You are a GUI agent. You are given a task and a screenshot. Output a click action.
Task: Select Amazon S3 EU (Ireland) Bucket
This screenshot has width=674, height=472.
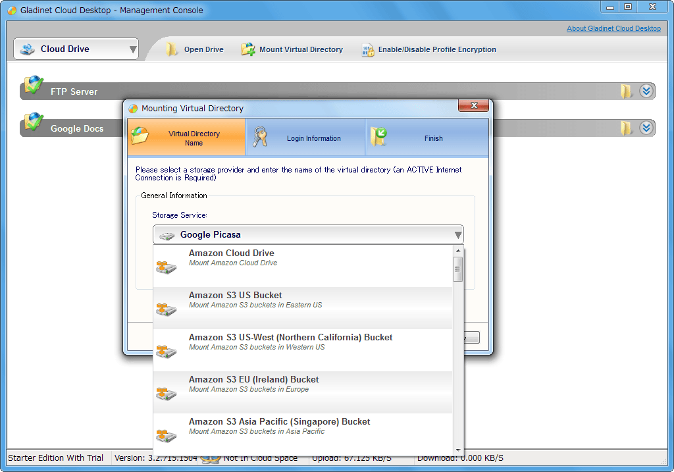pyautogui.click(x=303, y=392)
